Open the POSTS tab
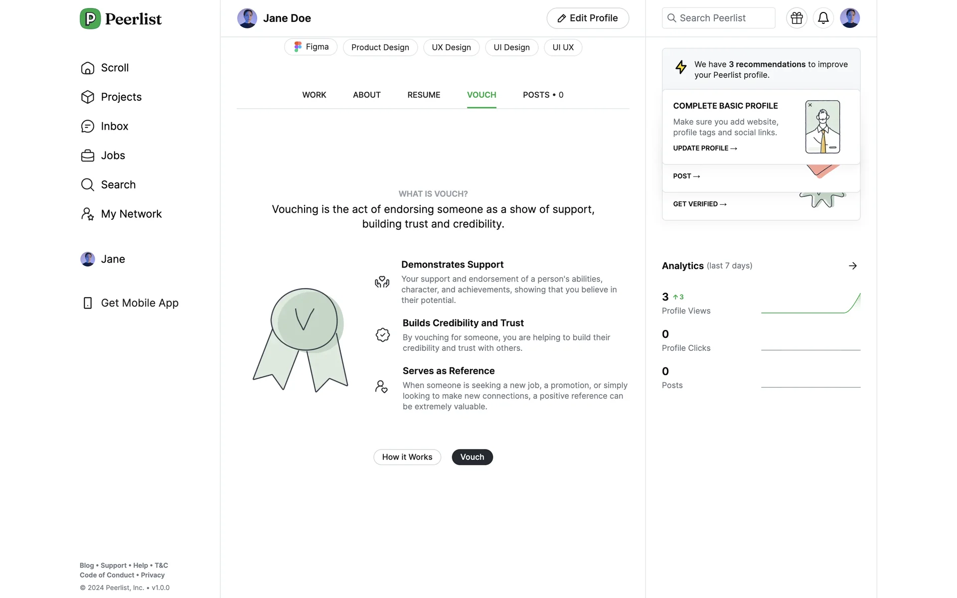Screen dimensions: 957x598 [x=543, y=95]
